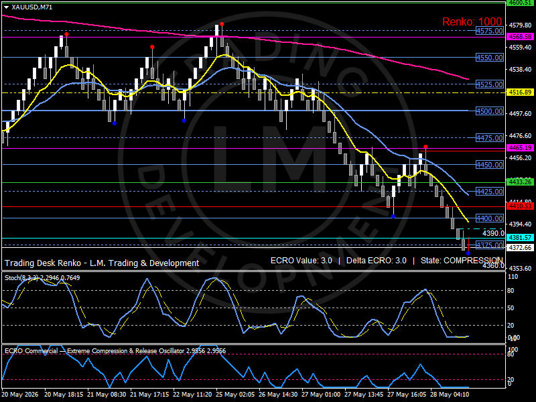Click the 4579.80 price scale value
Viewport: 536px width, 402px height.
pyautogui.click(x=520, y=25)
